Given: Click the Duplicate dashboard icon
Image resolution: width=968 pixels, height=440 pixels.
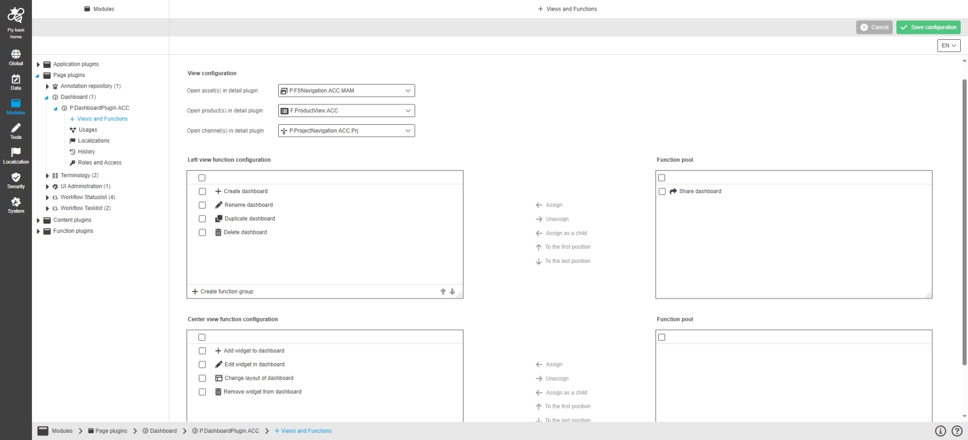Looking at the screenshot, I should coord(219,219).
